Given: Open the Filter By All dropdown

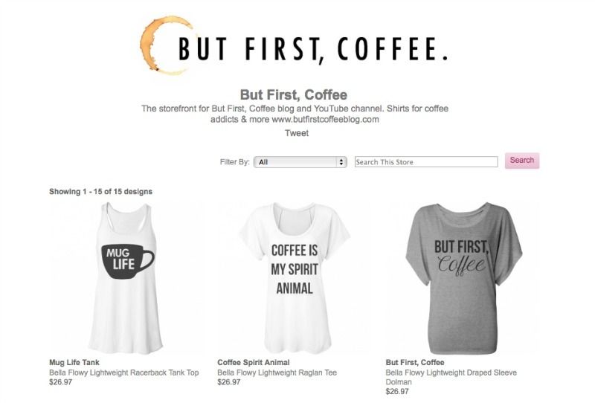Looking at the screenshot, I should click(300, 162).
